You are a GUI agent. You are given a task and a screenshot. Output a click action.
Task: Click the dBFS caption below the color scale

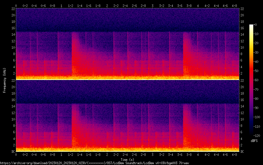coord(254,141)
